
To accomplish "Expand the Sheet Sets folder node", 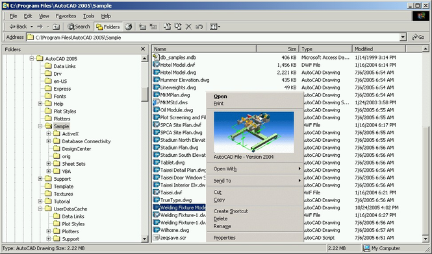I will (49, 163).
